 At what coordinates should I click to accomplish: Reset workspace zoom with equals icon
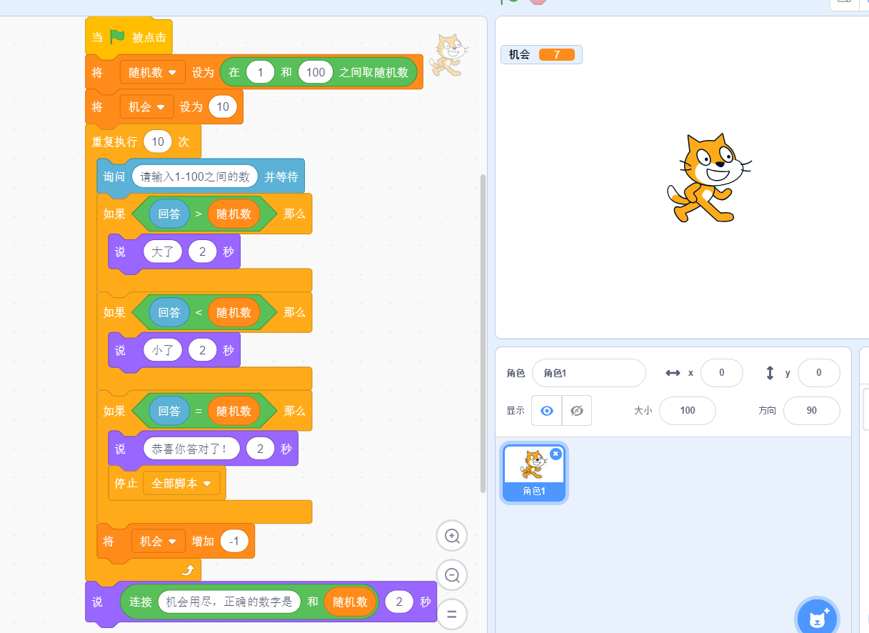point(452,613)
